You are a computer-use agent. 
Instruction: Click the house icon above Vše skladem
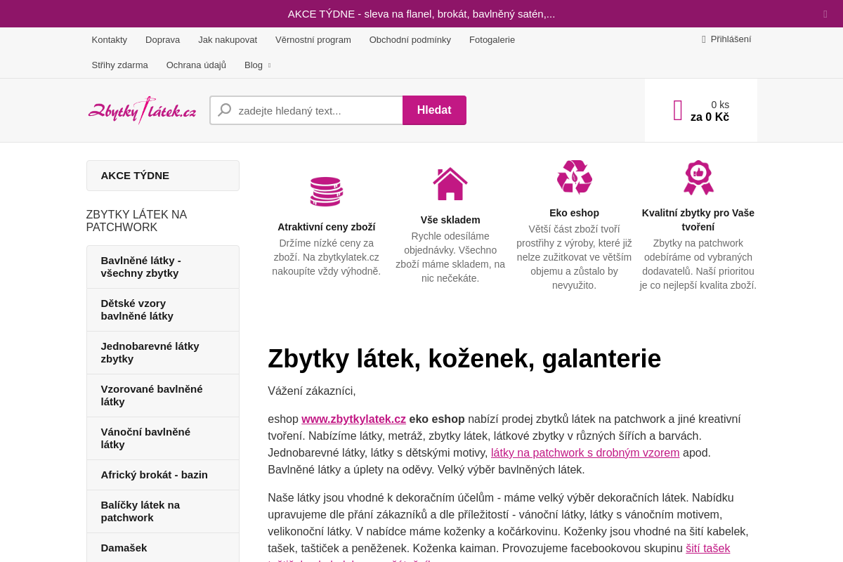point(450,183)
